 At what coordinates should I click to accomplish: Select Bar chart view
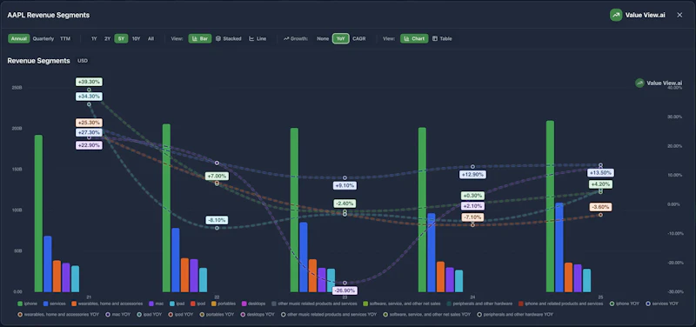[x=200, y=38]
